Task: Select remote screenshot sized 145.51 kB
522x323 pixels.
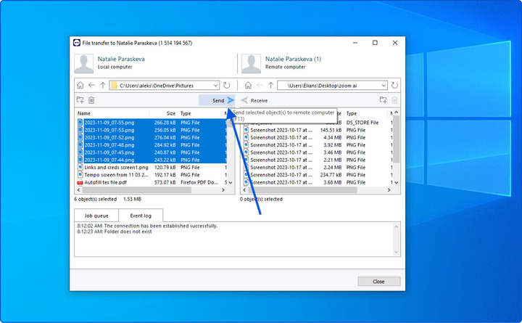Action: (281, 130)
